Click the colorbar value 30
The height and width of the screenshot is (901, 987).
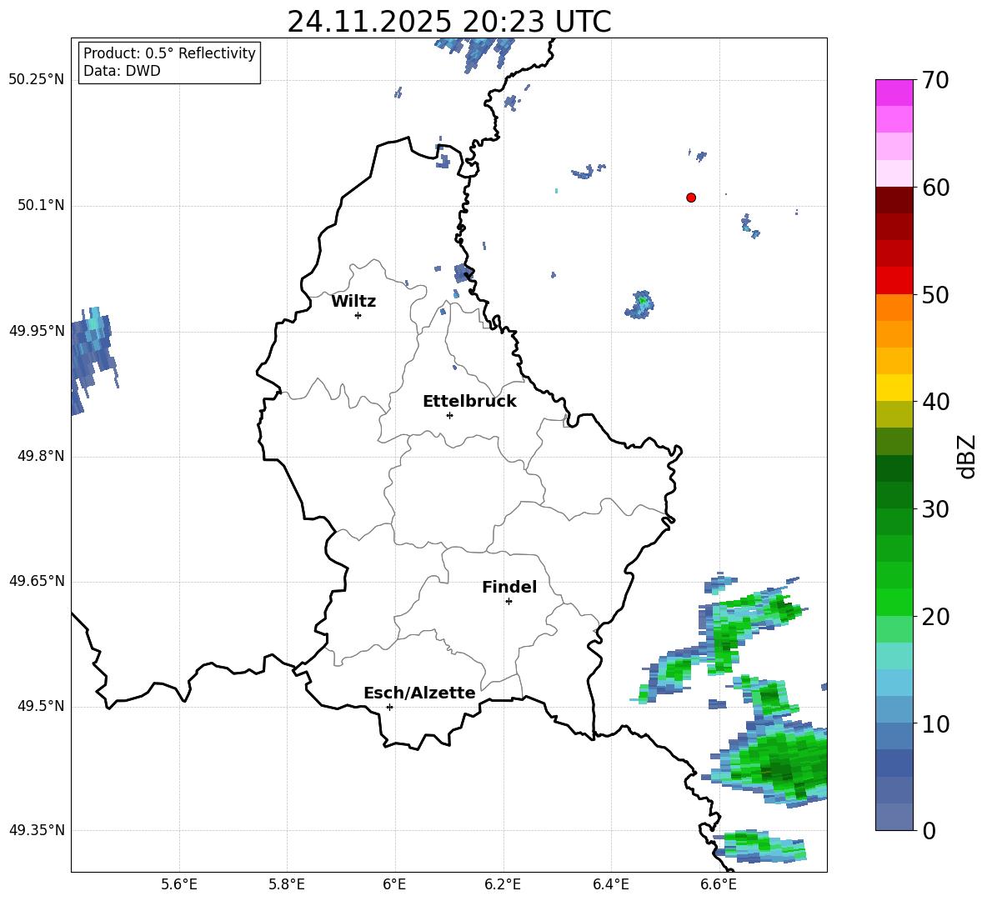pyautogui.click(x=936, y=509)
